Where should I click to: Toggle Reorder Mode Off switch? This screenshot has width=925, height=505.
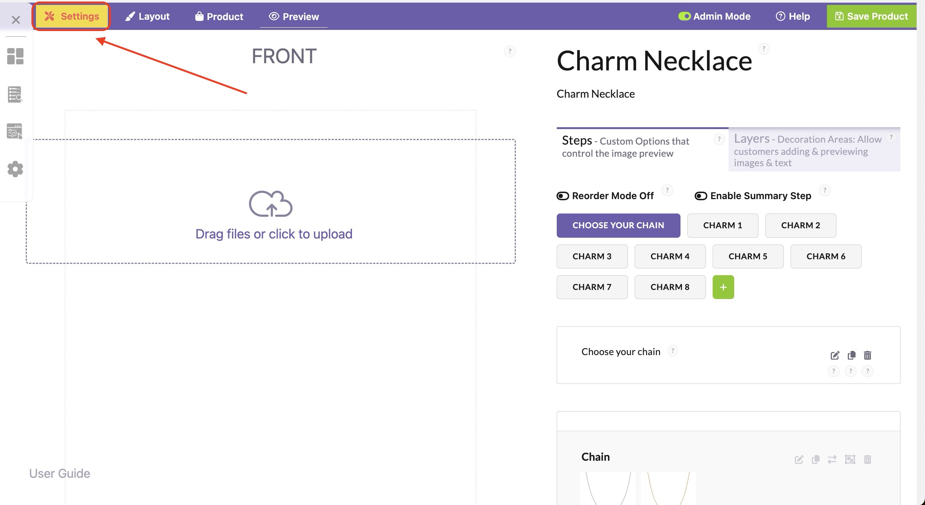pos(563,196)
